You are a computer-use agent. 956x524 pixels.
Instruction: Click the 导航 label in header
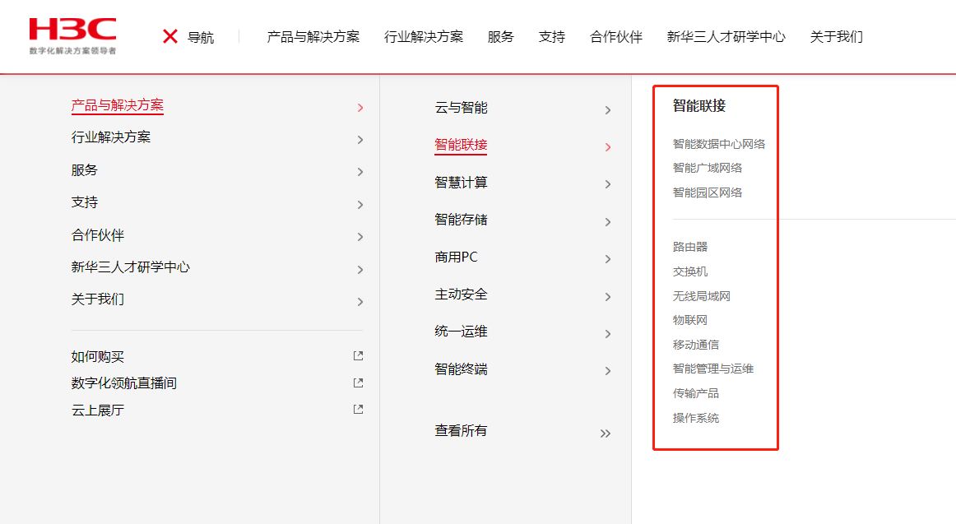201,38
